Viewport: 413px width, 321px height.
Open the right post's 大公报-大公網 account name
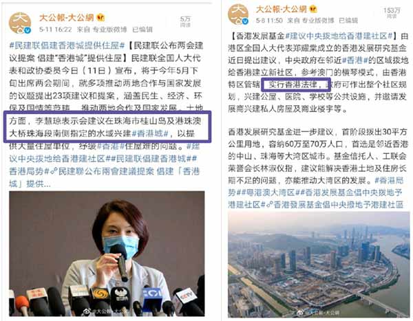point(282,9)
